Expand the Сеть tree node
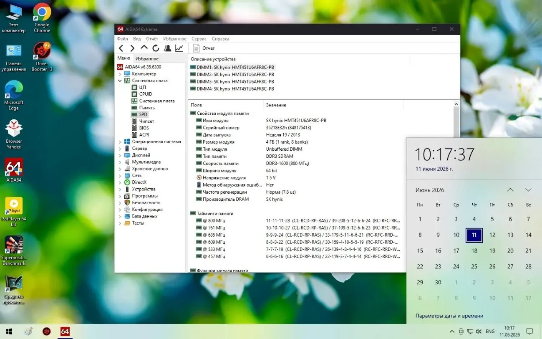The width and height of the screenshot is (542, 339). click(120, 175)
